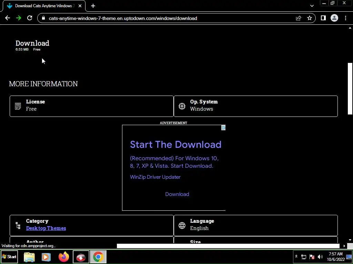Close the Download Cats Anytime tab
The image size is (353, 264).
click(80, 6)
